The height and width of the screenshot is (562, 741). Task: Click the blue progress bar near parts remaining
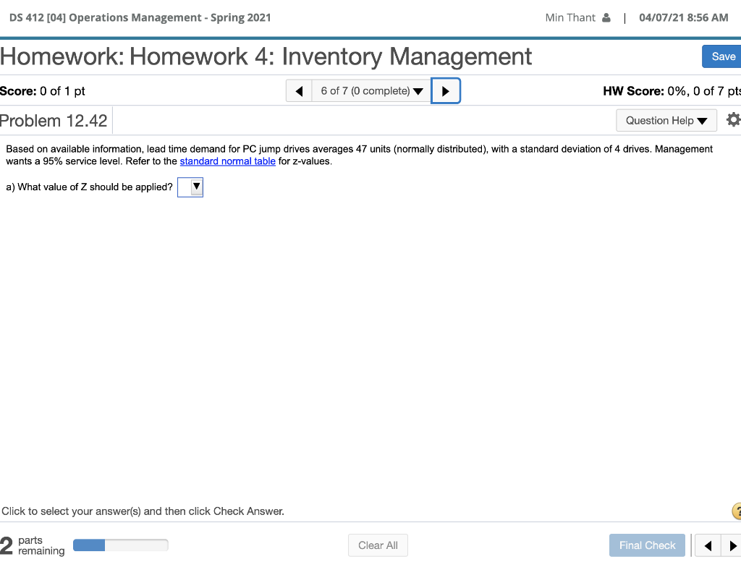click(x=89, y=545)
